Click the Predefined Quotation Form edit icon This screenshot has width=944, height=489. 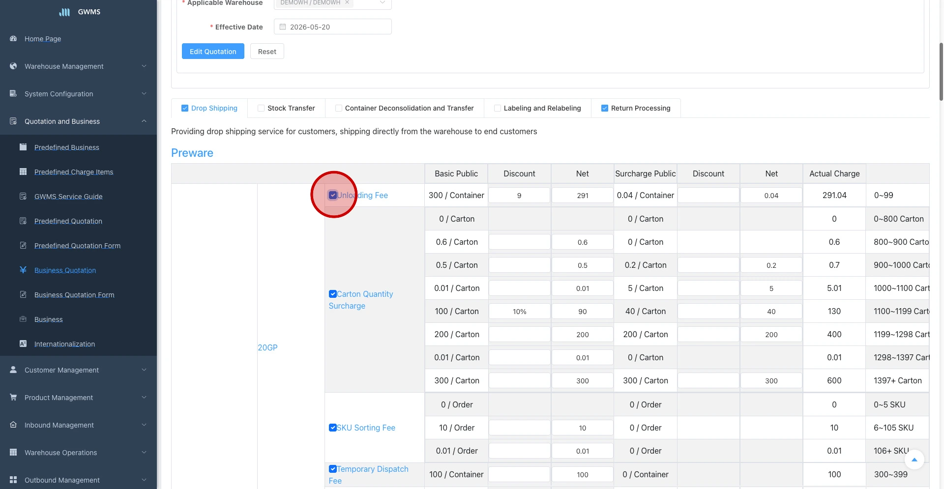[23, 245]
